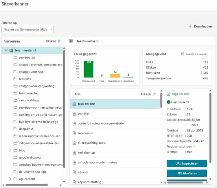Image resolution: width=217 pixels, height=188 pixels.
Task: Open the tags-en-seo link in details panel
Action: (180, 94)
